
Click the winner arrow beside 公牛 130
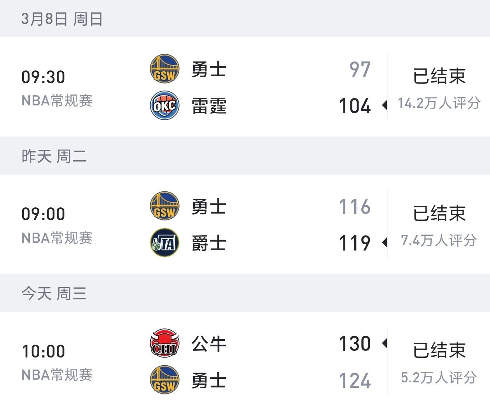(x=385, y=343)
